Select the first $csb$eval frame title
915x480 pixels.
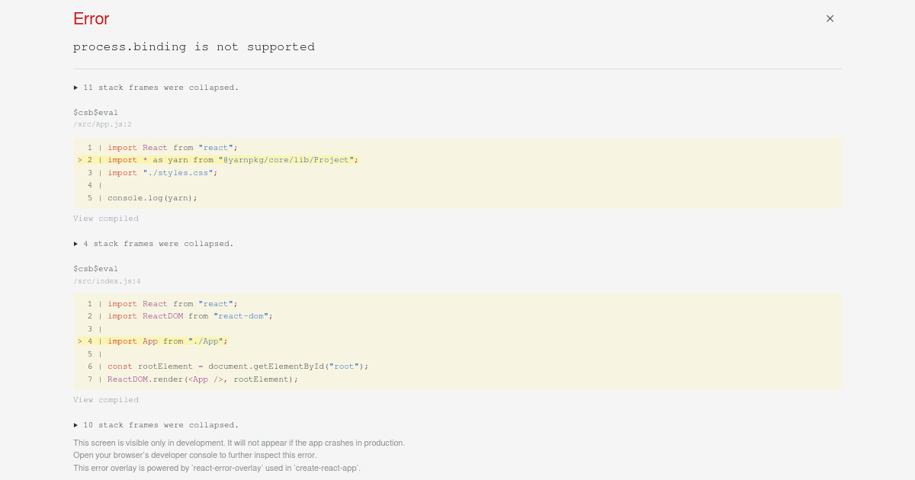[95, 112]
